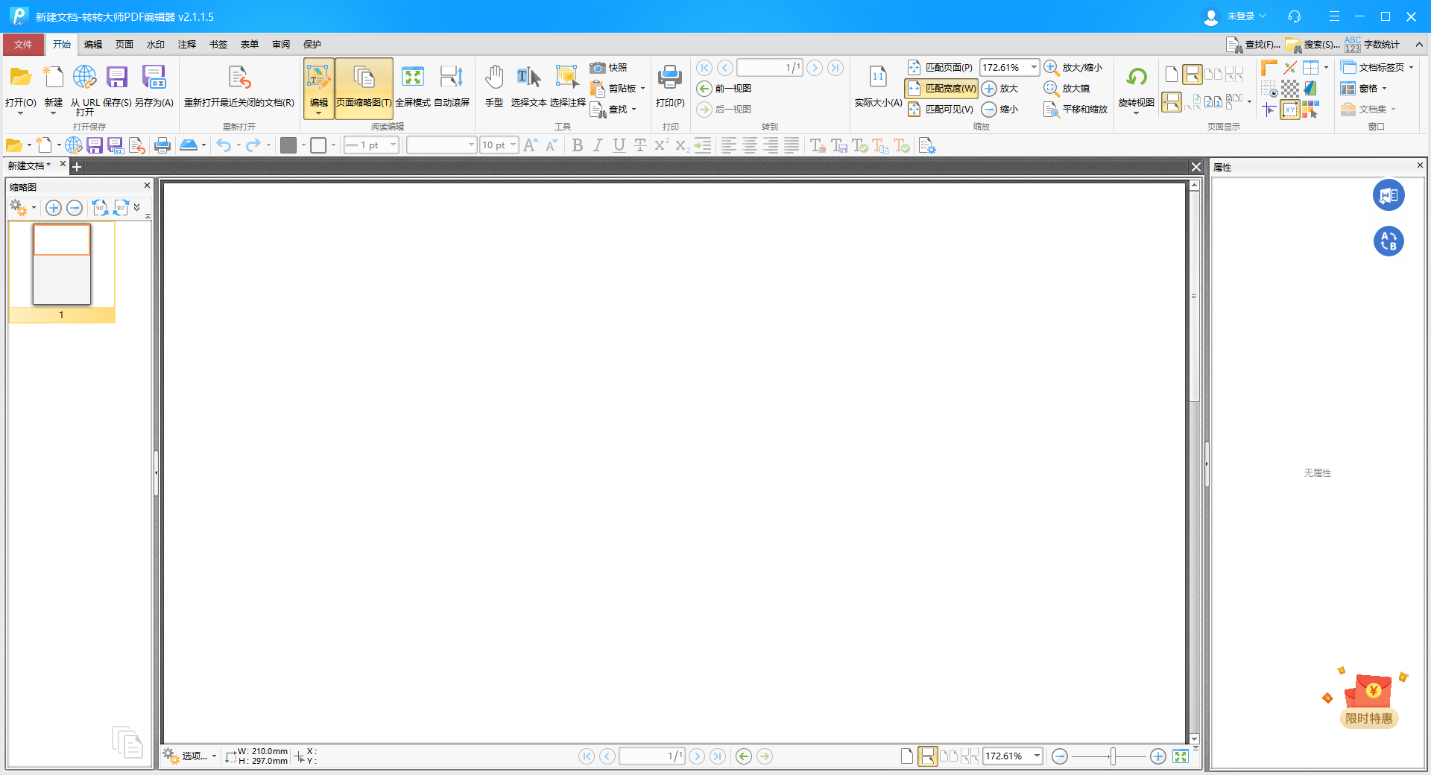
Task: Open the 文件 file menu
Action: tap(23, 45)
